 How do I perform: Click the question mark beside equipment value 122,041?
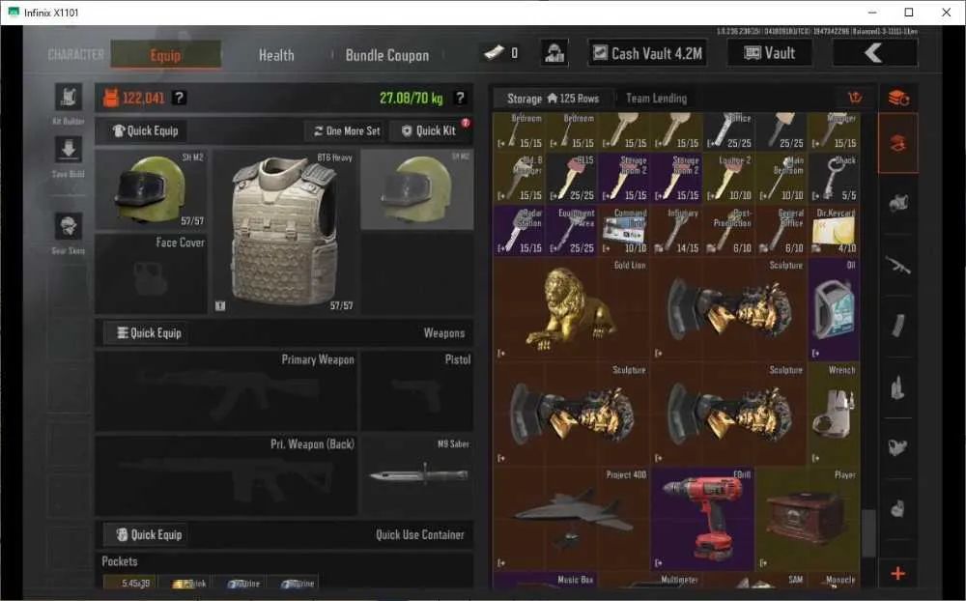[x=180, y=98]
